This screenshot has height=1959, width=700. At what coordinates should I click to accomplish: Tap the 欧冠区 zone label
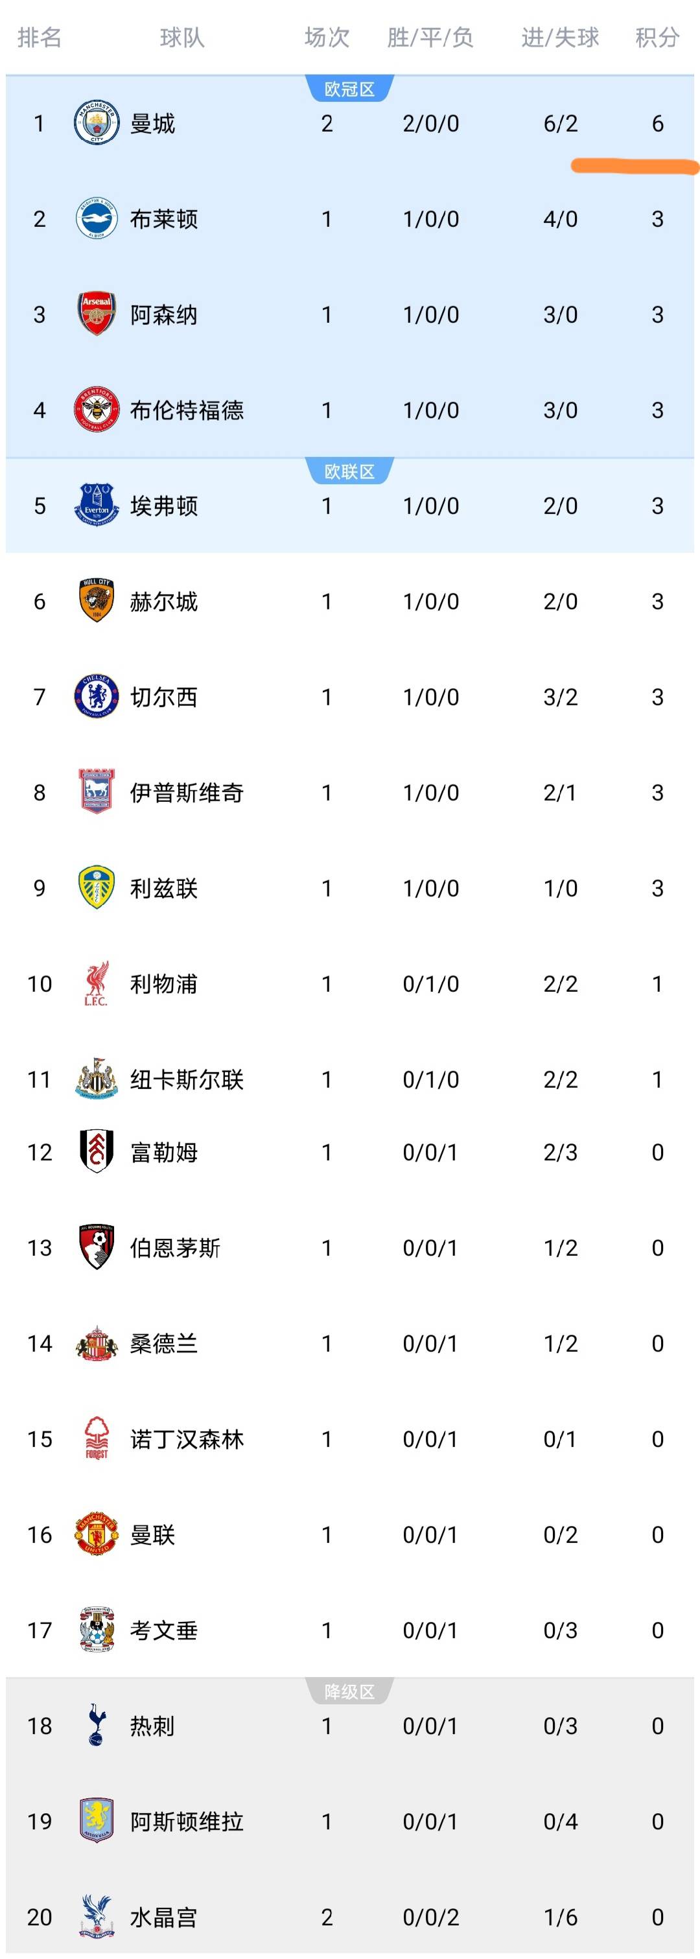pos(349,89)
